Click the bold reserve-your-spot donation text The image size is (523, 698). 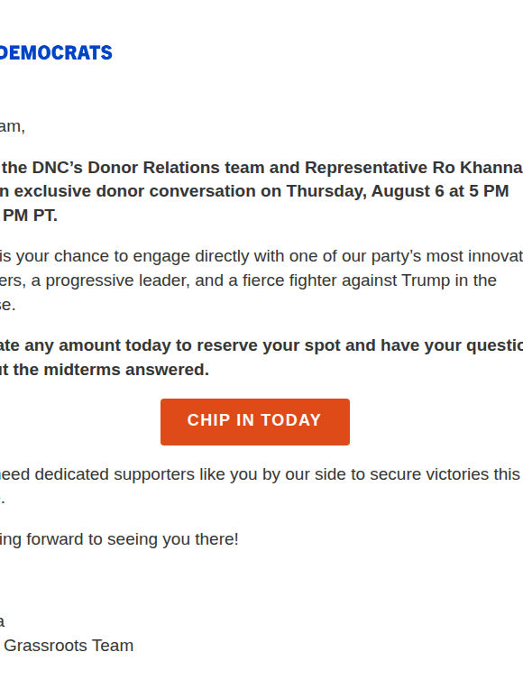[261, 357]
